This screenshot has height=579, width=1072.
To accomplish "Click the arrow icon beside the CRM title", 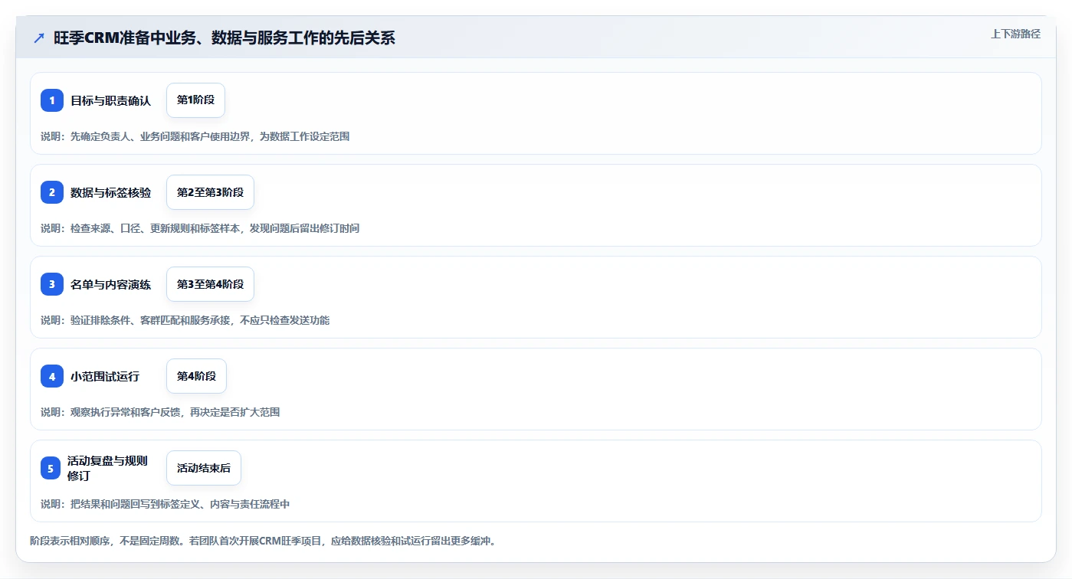I will tap(38, 38).
